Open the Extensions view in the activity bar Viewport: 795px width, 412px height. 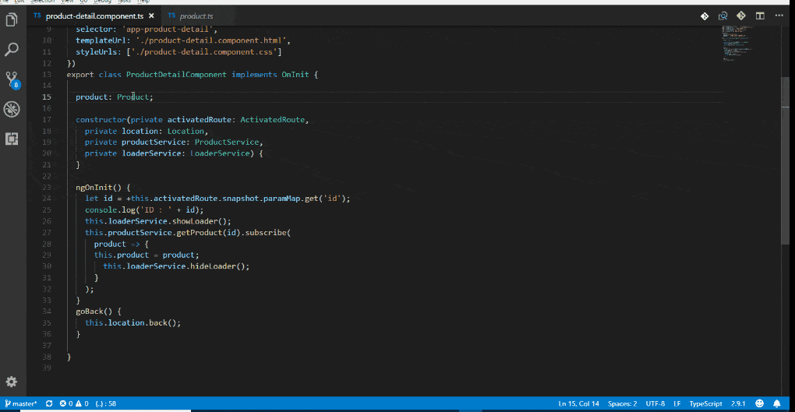(x=12, y=139)
